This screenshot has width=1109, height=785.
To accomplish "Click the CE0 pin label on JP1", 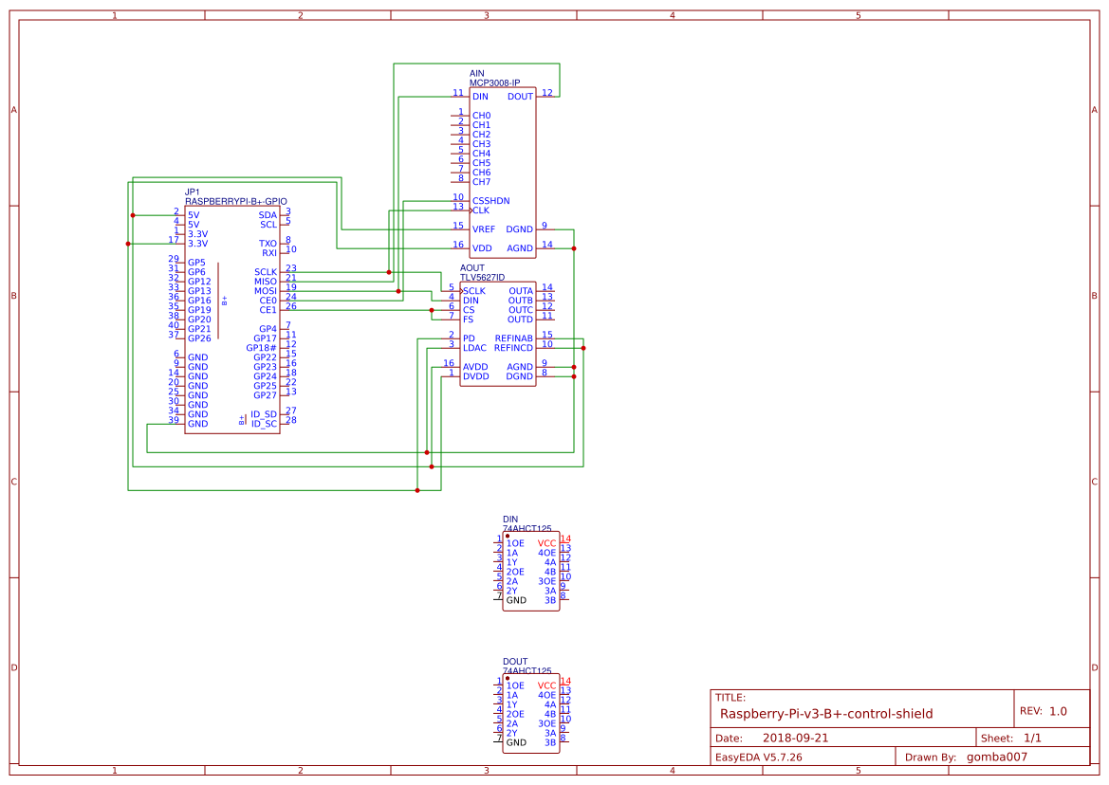I will click(268, 301).
